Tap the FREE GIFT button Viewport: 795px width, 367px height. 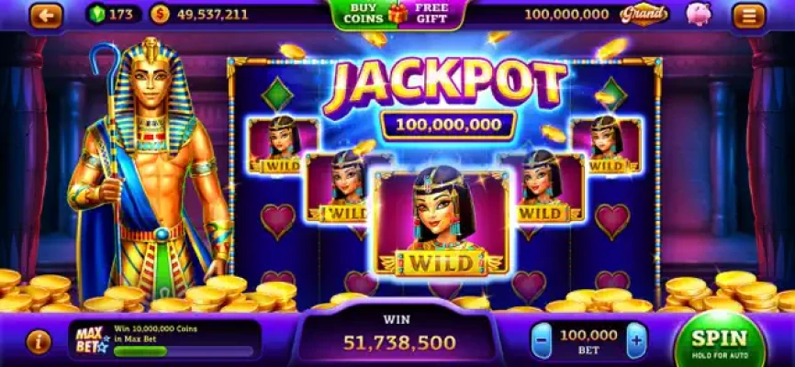(432, 14)
